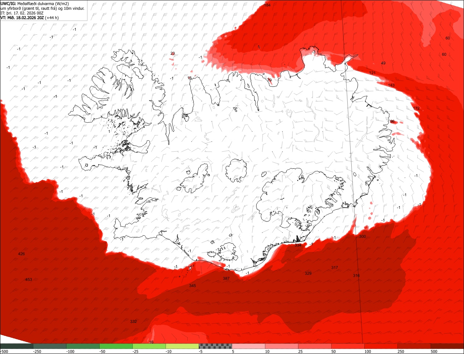Click the flux value 49 on the map
This screenshot has width=464, height=354.
383,63
